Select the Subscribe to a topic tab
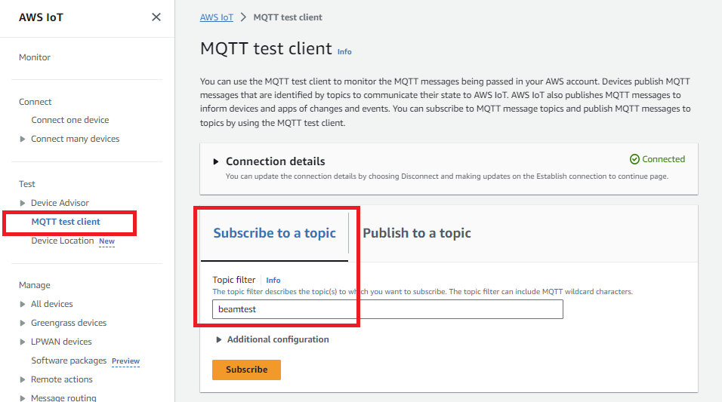722x402 pixels. click(x=274, y=233)
